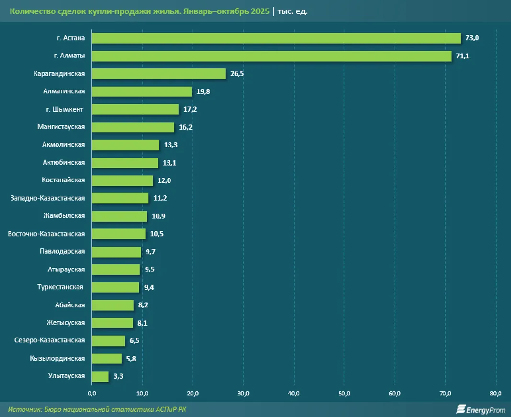Select the 73,0 data label
Screen dimensions: 511x417
[472, 38]
